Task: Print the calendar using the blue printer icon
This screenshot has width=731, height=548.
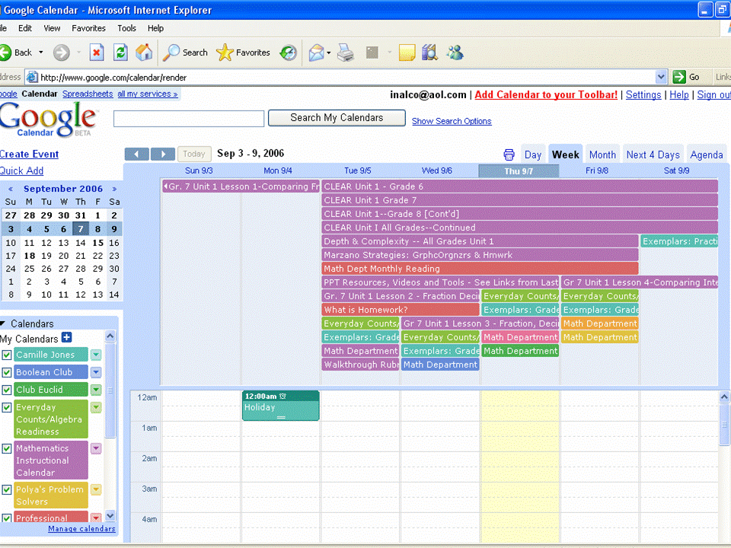Action: coord(509,155)
